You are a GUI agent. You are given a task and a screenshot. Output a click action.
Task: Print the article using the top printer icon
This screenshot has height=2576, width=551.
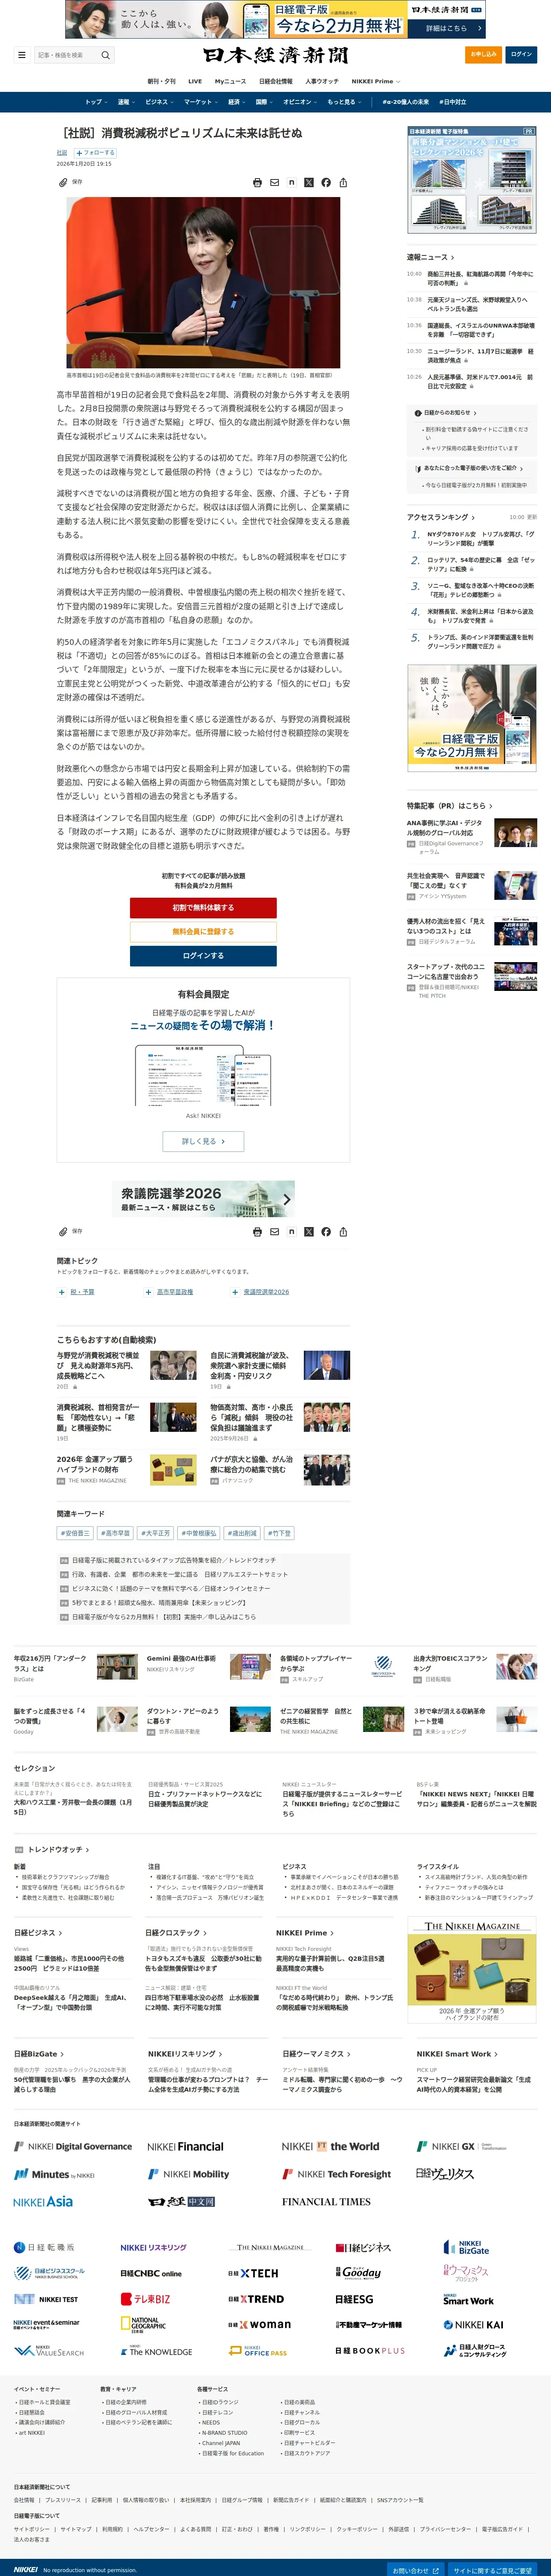tap(257, 183)
